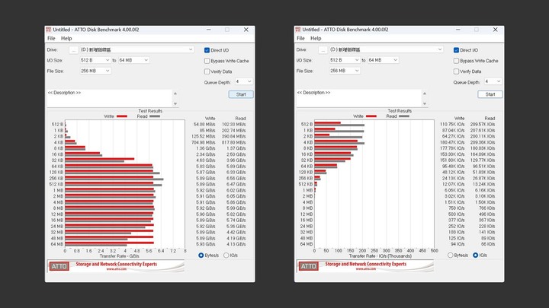549x308 pixels.
Task: Open Queue Depth dropdown in left window
Action: point(244,81)
